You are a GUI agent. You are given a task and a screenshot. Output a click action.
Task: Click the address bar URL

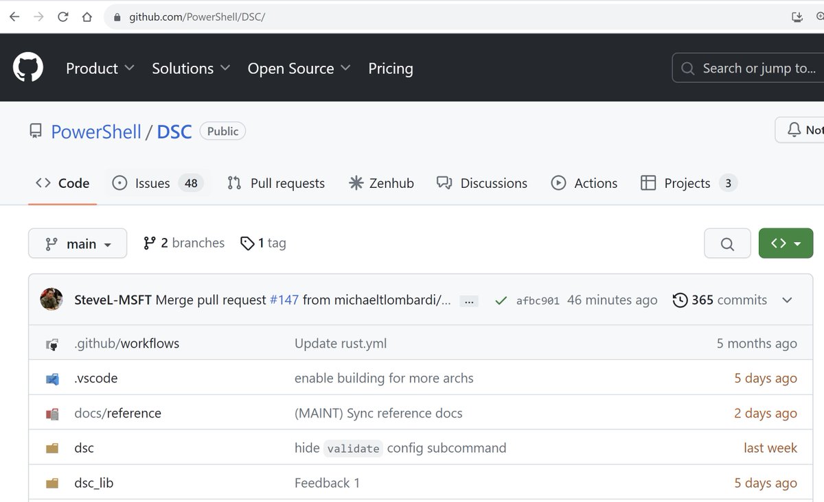[x=196, y=17]
